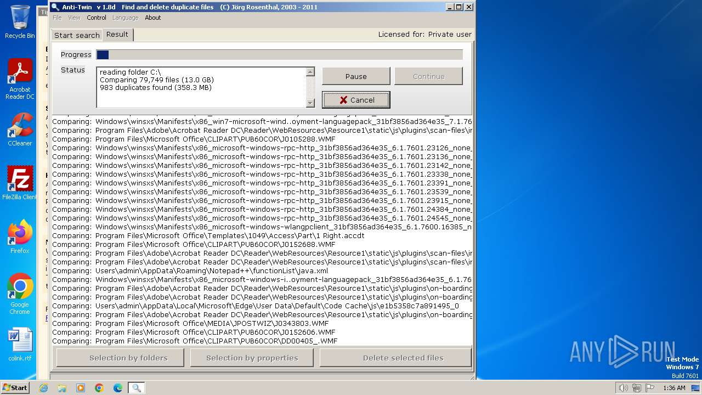
Task: Click the greyed-out Continue button
Action: pyautogui.click(x=428, y=76)
